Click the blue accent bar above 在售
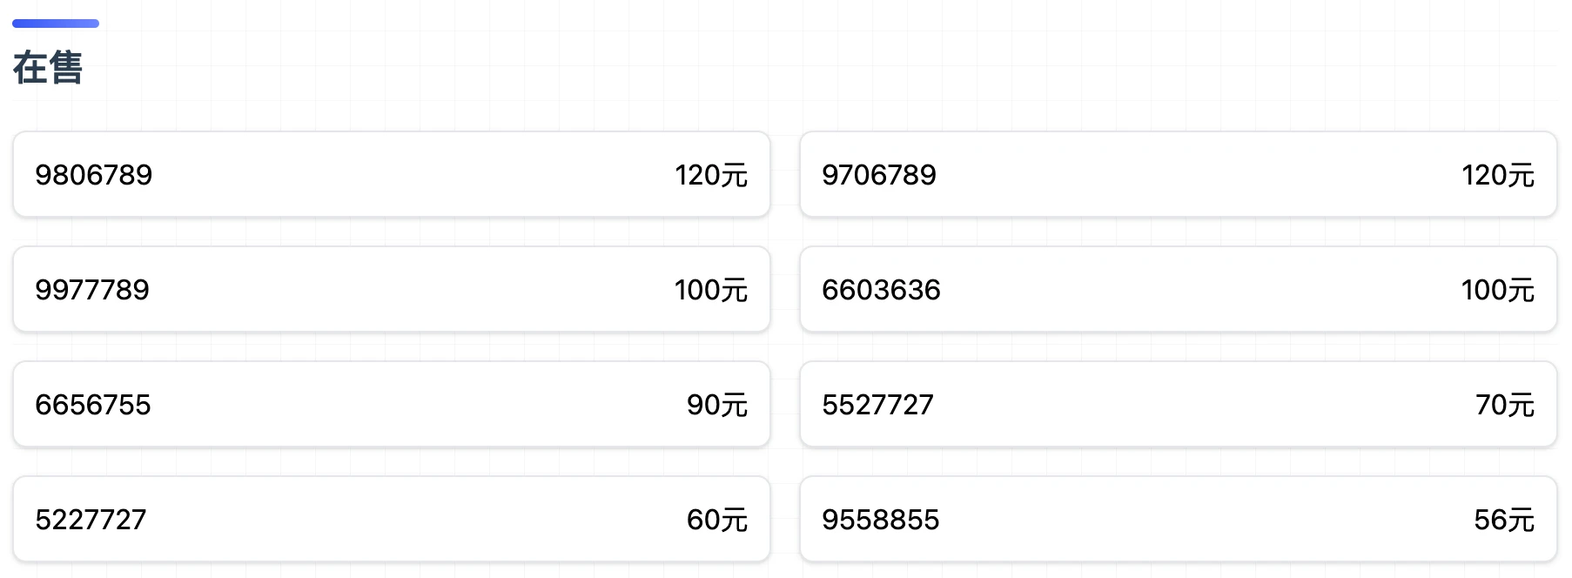Viewport: 1572px width, 578px height. coord(56,24)
